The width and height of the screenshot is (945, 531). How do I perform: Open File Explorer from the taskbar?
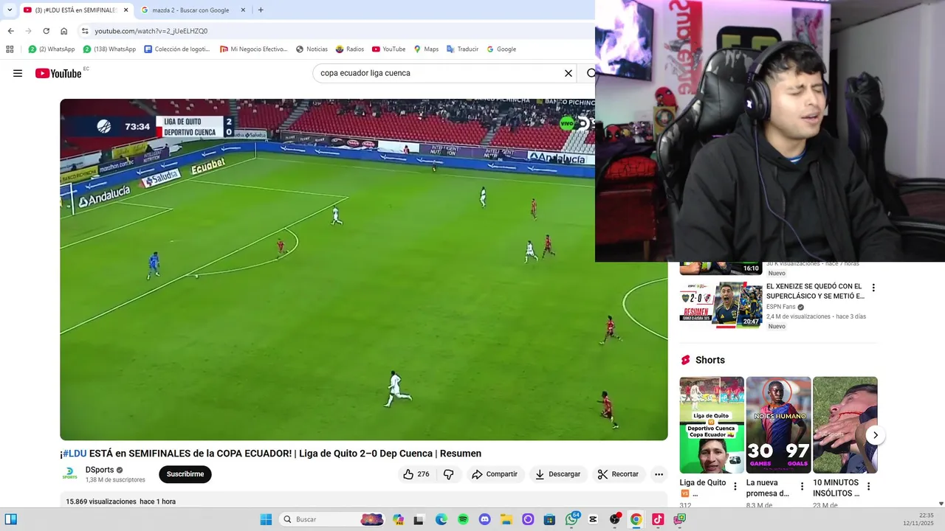(506, 519)
